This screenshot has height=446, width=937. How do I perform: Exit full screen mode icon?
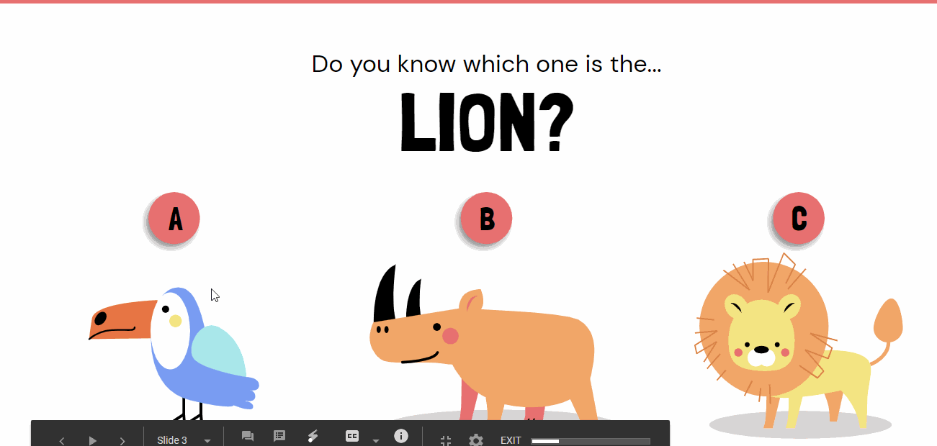click(x=446, y=440)
